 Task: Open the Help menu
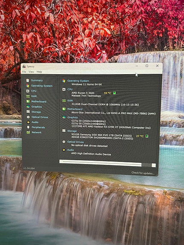click(x=39, y=72)
